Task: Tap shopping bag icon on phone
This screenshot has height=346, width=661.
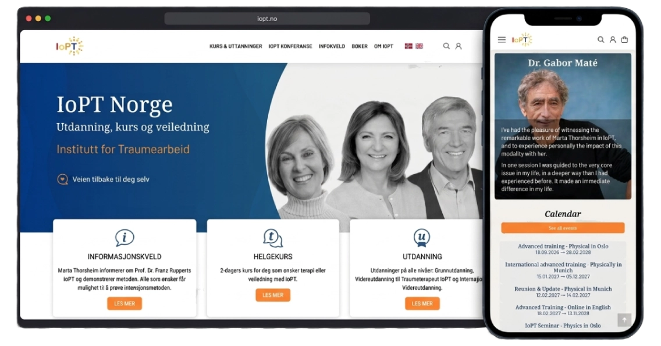Action: [625, 39]
